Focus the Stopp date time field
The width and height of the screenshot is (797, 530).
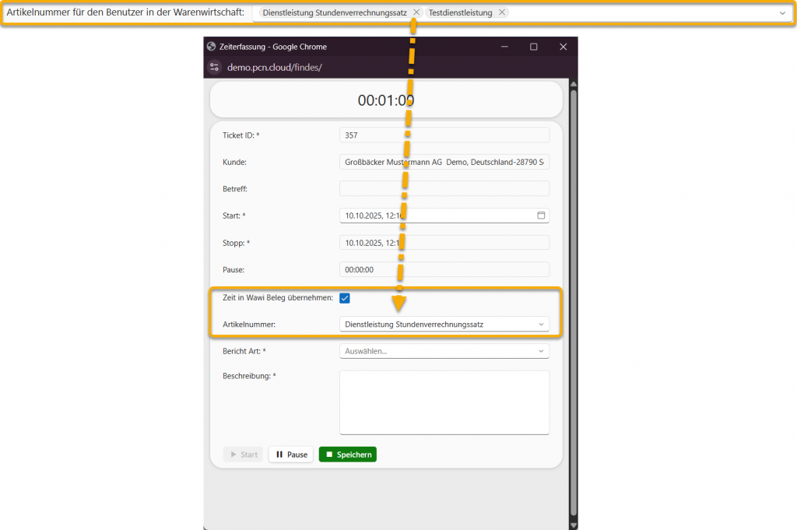(444, 243)
